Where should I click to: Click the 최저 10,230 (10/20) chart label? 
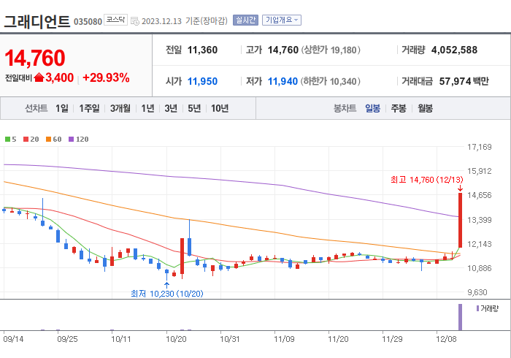click(167, 294)
